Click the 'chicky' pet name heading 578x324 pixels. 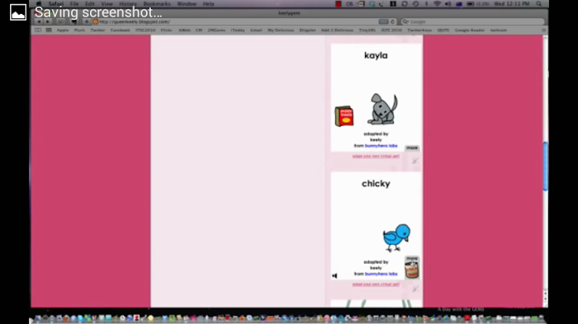376,184
